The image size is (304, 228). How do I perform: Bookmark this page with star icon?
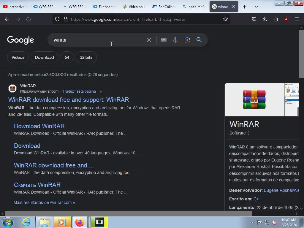point(225,19)
